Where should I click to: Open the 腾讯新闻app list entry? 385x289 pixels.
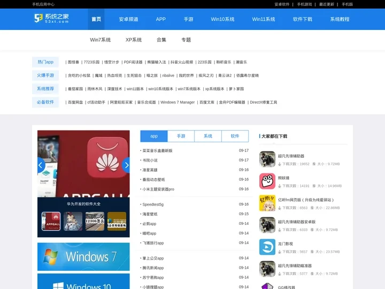pos(153,268)
